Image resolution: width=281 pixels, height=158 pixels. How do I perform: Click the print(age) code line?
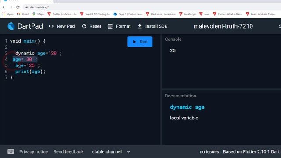point(30,72)
